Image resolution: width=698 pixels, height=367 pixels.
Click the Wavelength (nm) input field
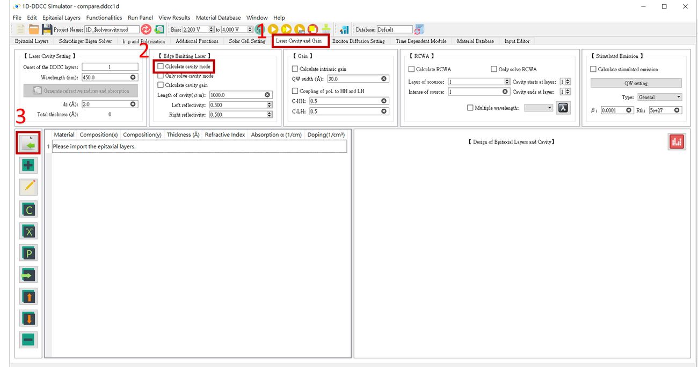(105, 78)
